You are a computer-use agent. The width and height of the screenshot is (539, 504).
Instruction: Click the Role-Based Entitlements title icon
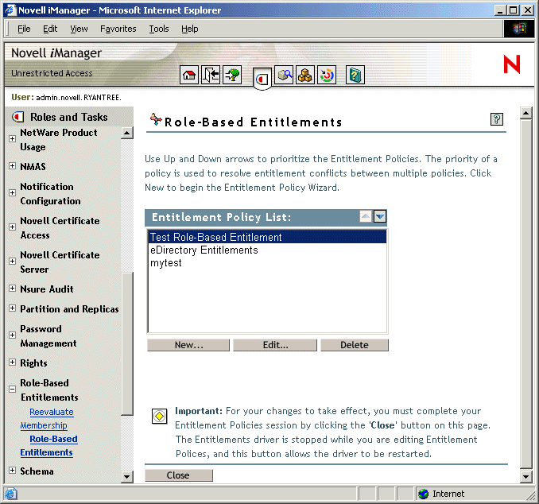point(156,119)
